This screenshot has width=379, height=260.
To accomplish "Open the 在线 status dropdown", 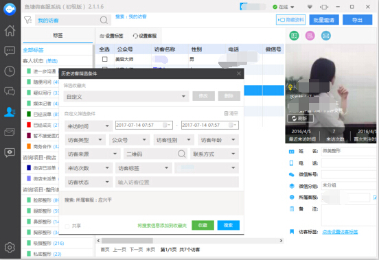I will [283, 7].
